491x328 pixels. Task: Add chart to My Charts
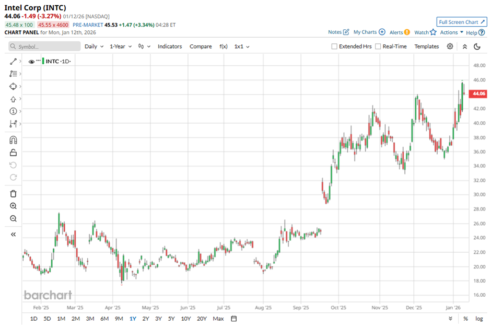[369, 32]
